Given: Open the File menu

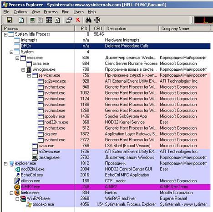Looking at the screenshot, I should tap(6, 12).
